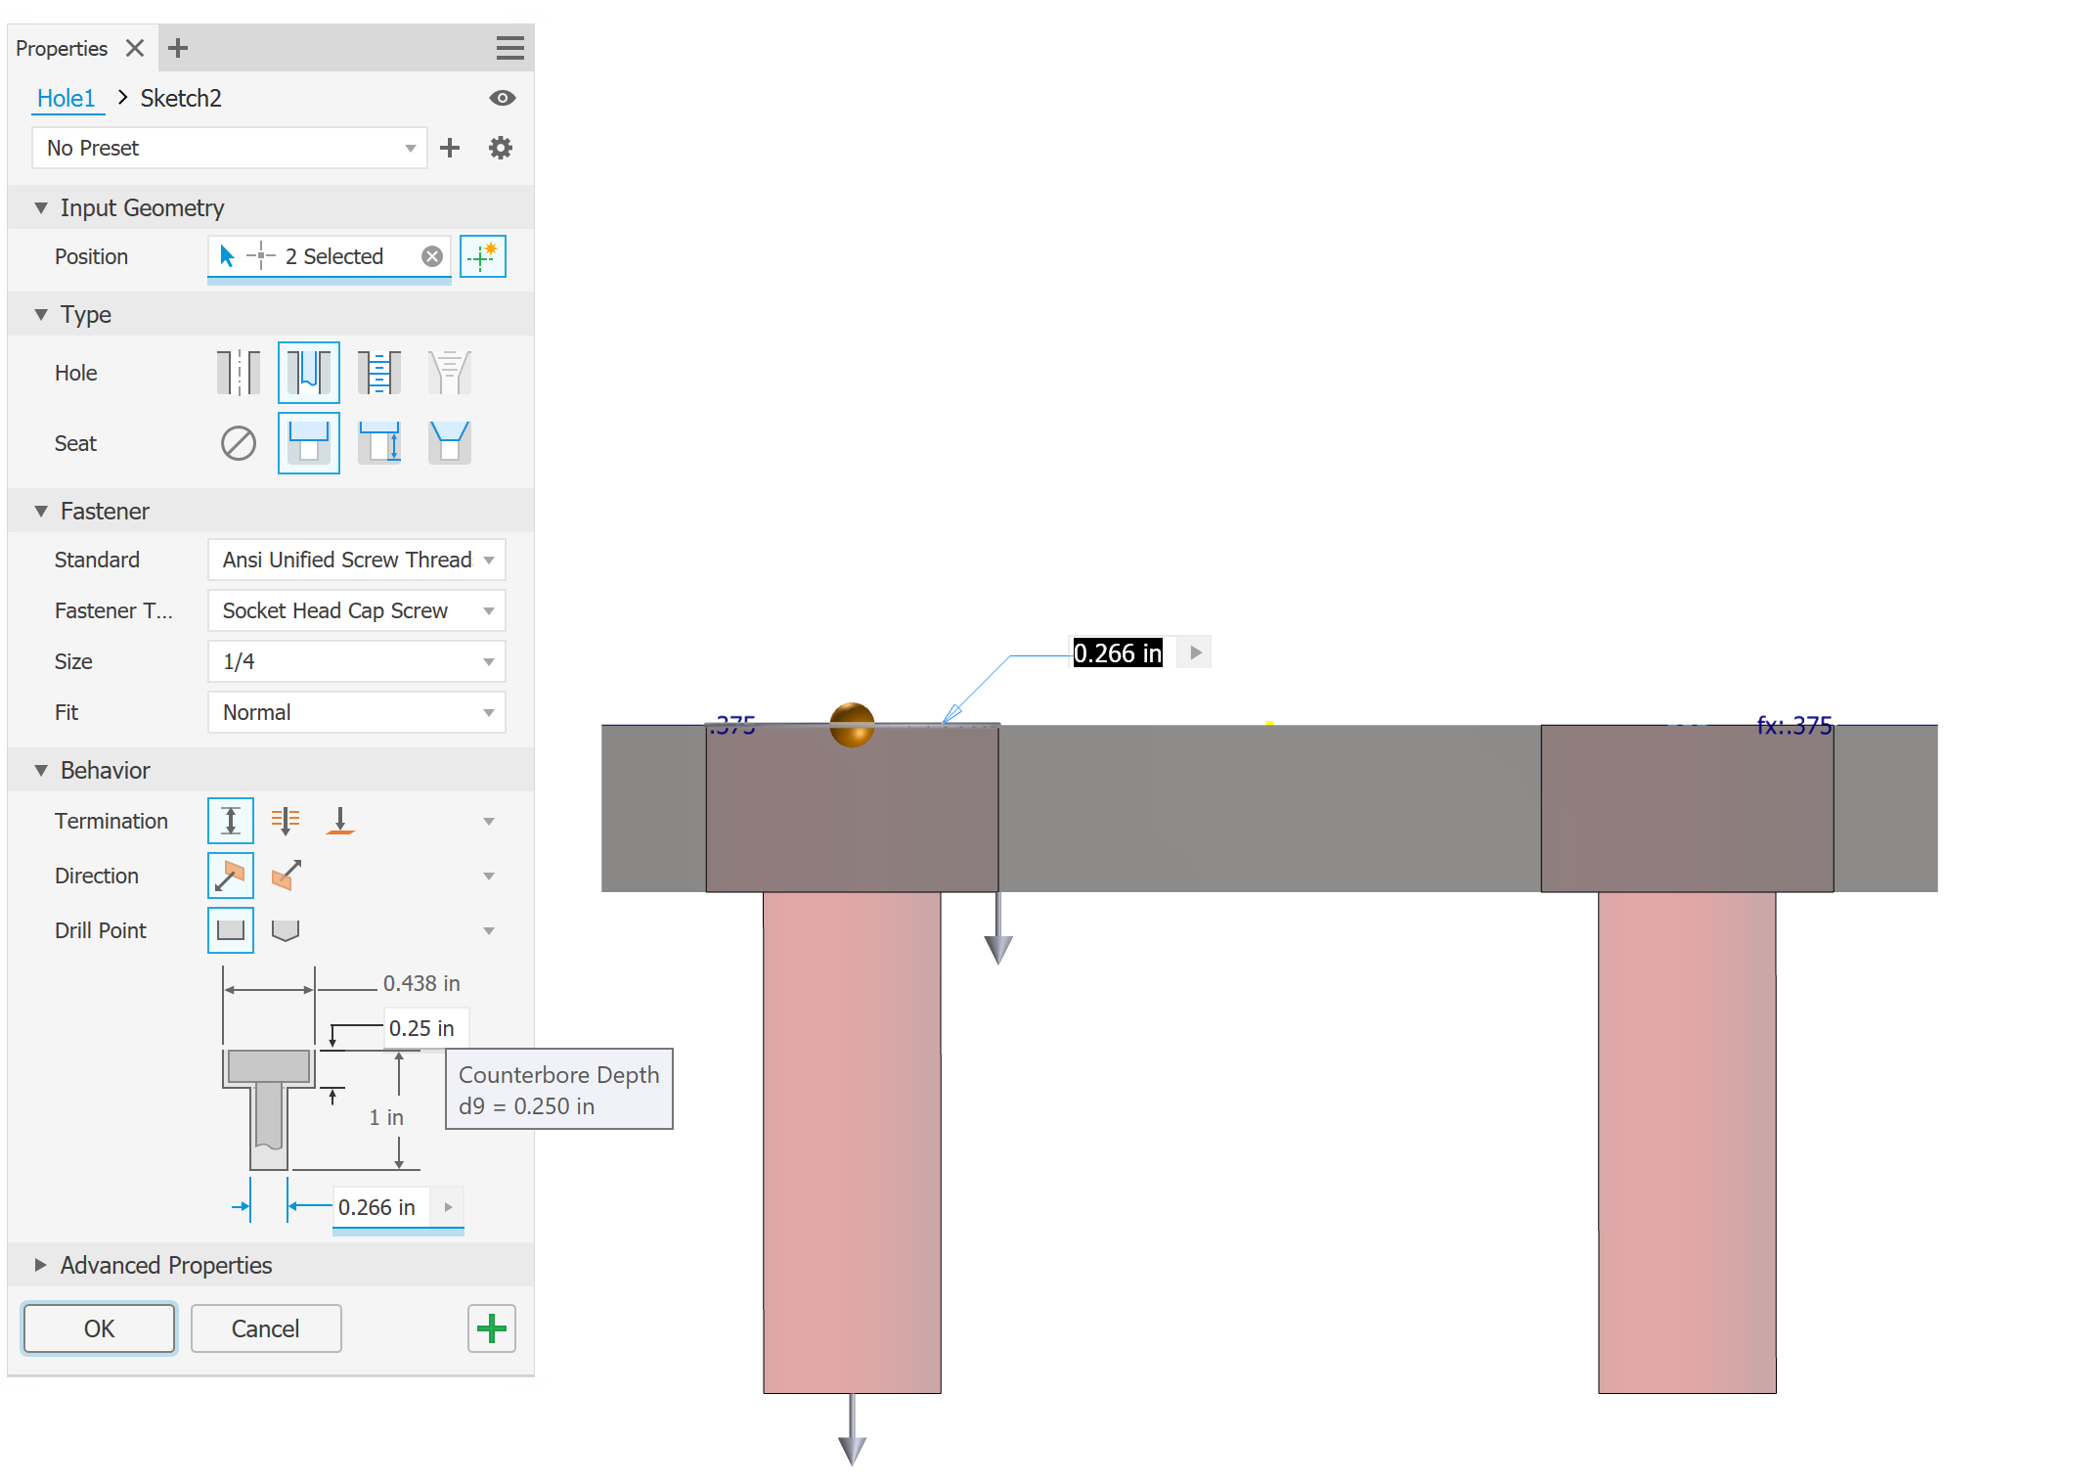Open the properties panel hamburger menu
This screenshot has width=2078, height=1484.
point(509,47)
